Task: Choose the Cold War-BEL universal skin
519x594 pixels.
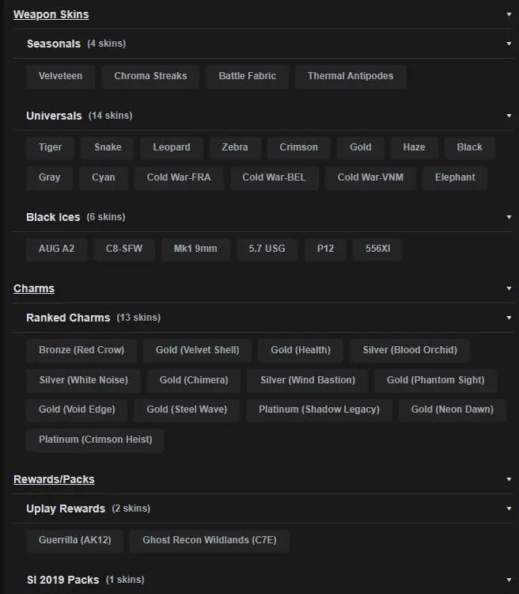Action: [274, 177]
